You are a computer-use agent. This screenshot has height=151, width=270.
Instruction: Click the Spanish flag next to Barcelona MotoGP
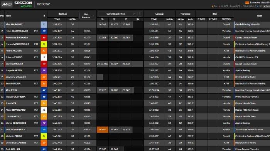pos(247,3)
